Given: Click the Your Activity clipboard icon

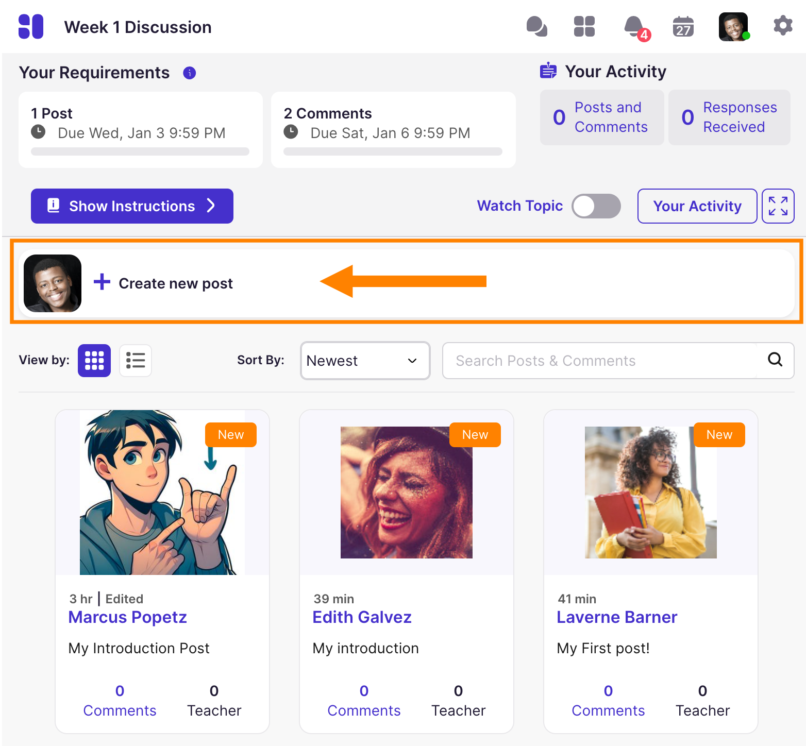Looking at the screenshot, I should tap(548, 71).
